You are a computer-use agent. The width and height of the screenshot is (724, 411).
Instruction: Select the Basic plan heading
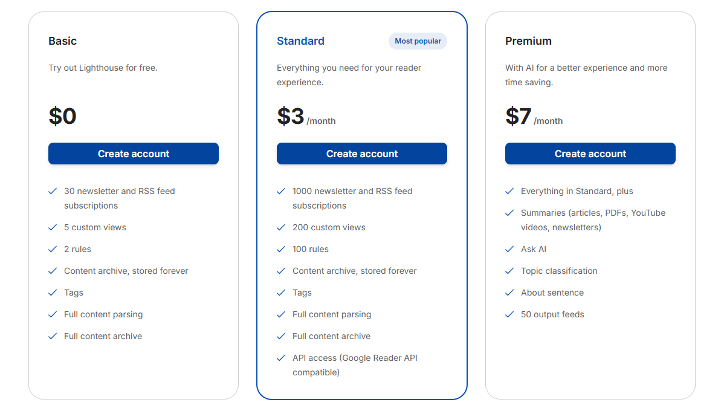(x=62, y=41)
